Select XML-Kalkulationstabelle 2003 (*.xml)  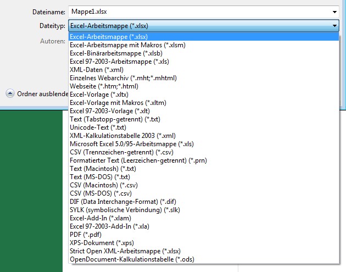[204, 136]
